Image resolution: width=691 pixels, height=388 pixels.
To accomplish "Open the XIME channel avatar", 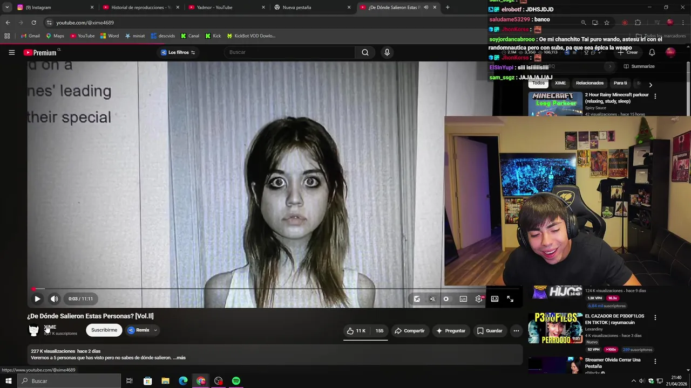I will (34, 330).
